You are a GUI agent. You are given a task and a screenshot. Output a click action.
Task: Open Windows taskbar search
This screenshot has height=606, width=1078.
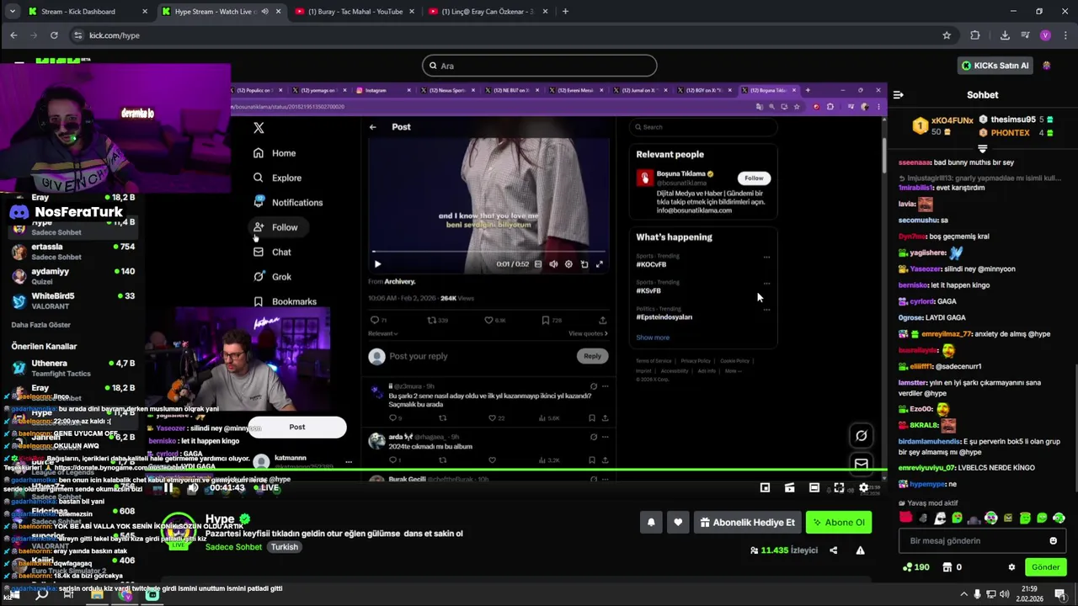click(x=41, y=594)
